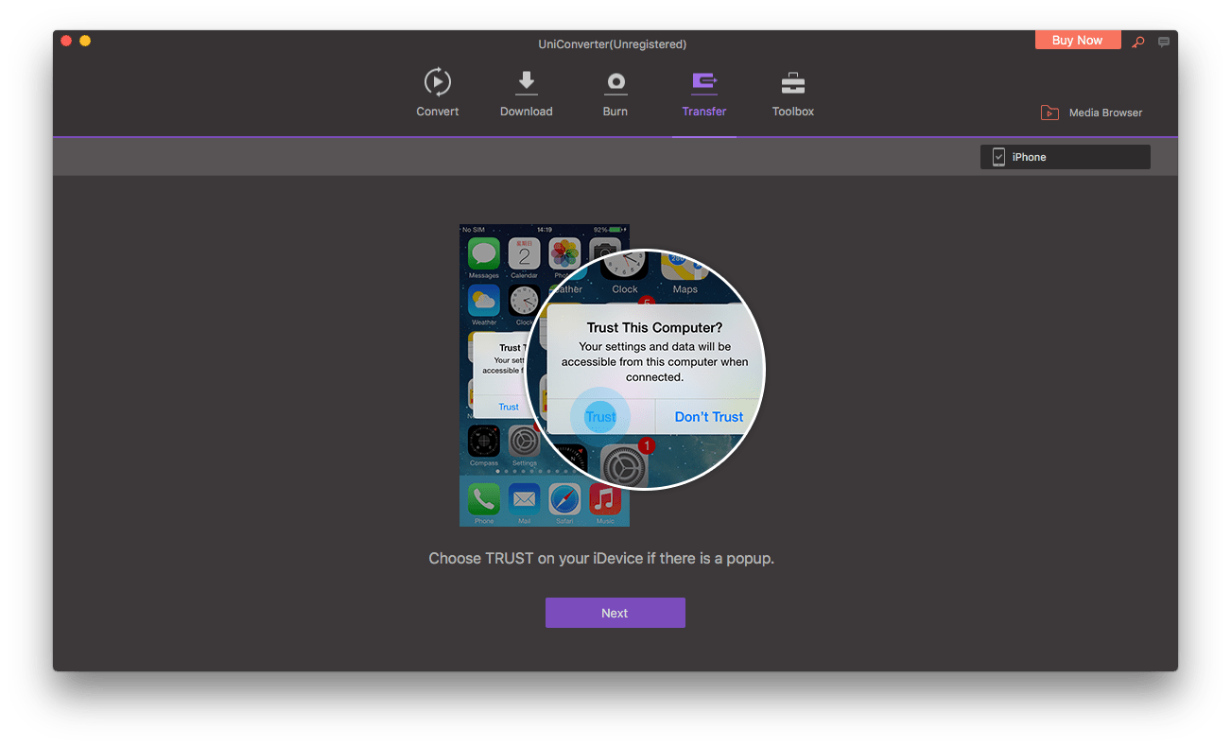The height and width of the screenshot is (747, 1231).
Task: Switch to the Toolbox tab label
Action: (x=792, y=112)
